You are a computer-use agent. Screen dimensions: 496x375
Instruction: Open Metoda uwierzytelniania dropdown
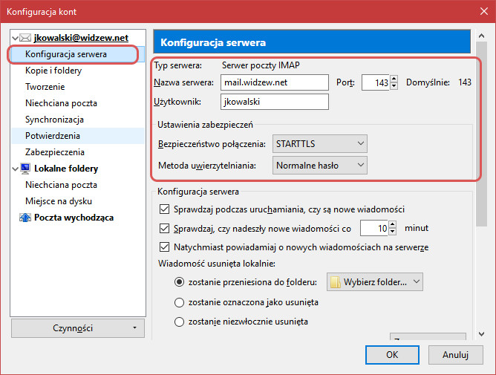pos(319,165)
